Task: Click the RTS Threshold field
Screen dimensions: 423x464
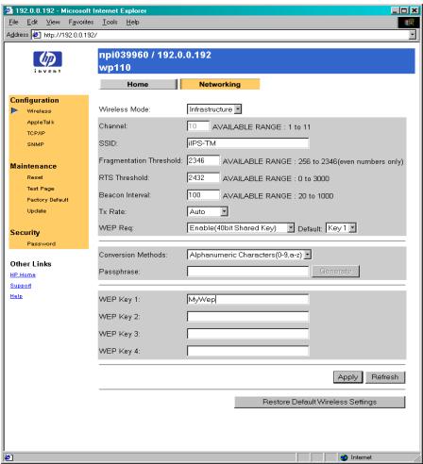Action: (x=203, y=177)
